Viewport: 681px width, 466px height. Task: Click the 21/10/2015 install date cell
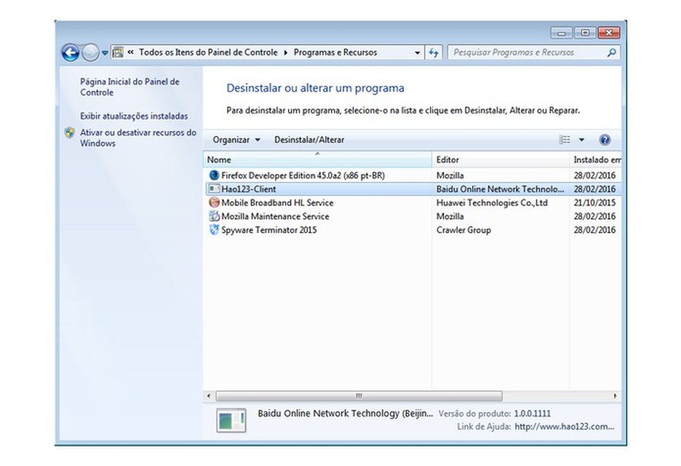point(594,203)
